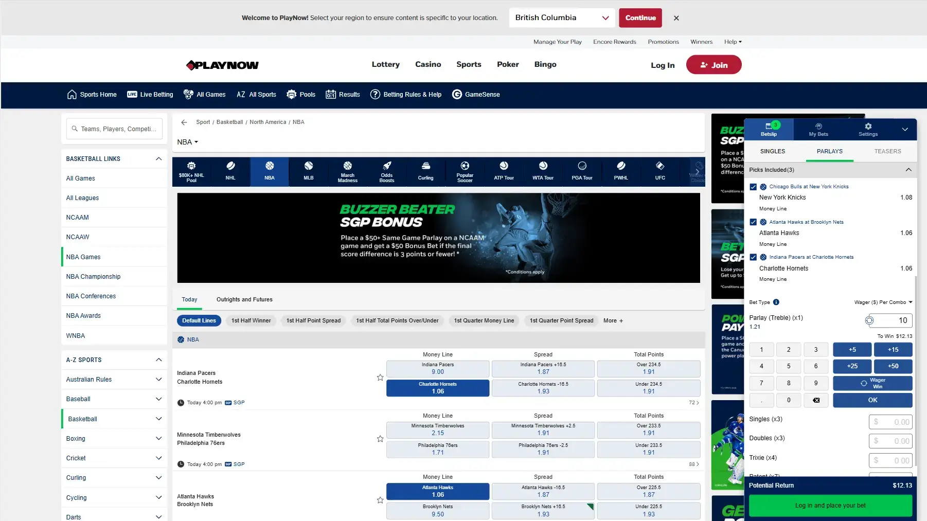Open Betting Rules & Help
Viewport: 927px width, 521px height.
[406, 95]
